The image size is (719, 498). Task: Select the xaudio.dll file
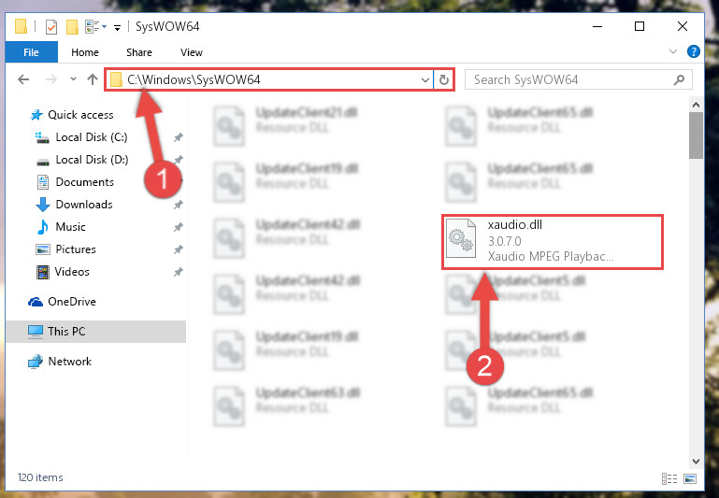click(552, 241)
